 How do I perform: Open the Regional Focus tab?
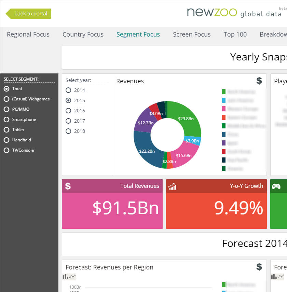28,34
